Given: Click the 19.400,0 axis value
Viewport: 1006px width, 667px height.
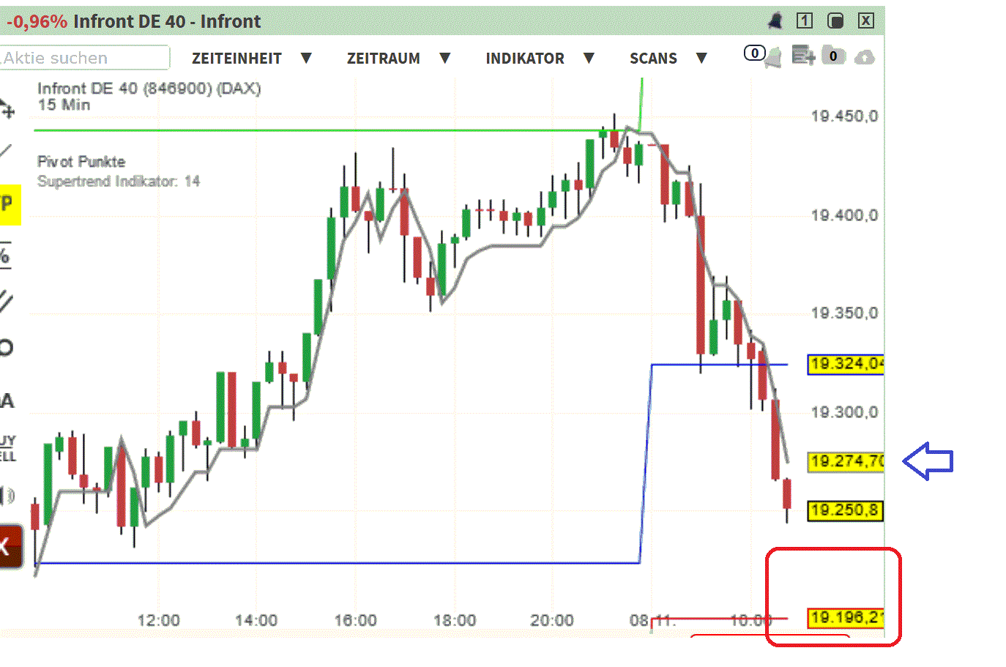Looking at the screenshot, I should point(844,215).
